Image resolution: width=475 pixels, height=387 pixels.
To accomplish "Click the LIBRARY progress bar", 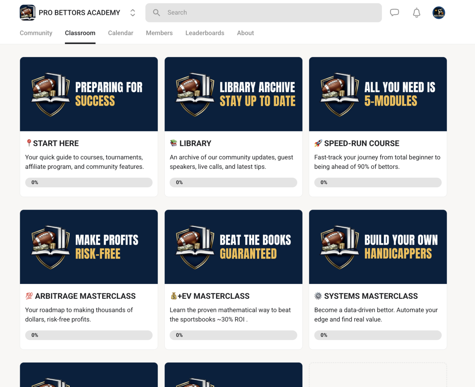I will pyautogui.click(x=233, y=182).
